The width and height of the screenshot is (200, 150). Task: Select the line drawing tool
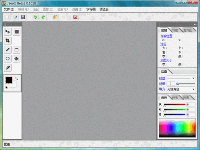(8, 50)
